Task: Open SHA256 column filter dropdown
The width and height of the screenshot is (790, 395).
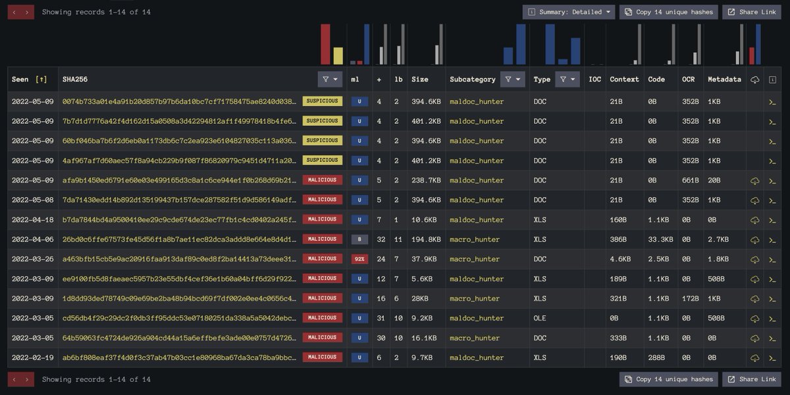Action: (x=330, y=79)
